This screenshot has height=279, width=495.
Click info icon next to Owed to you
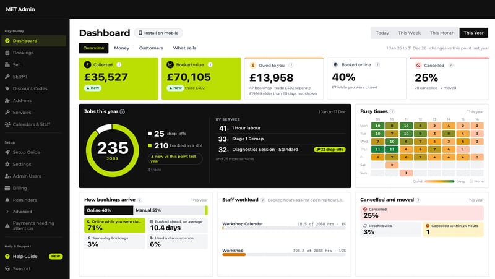click(x=291, y=66)
